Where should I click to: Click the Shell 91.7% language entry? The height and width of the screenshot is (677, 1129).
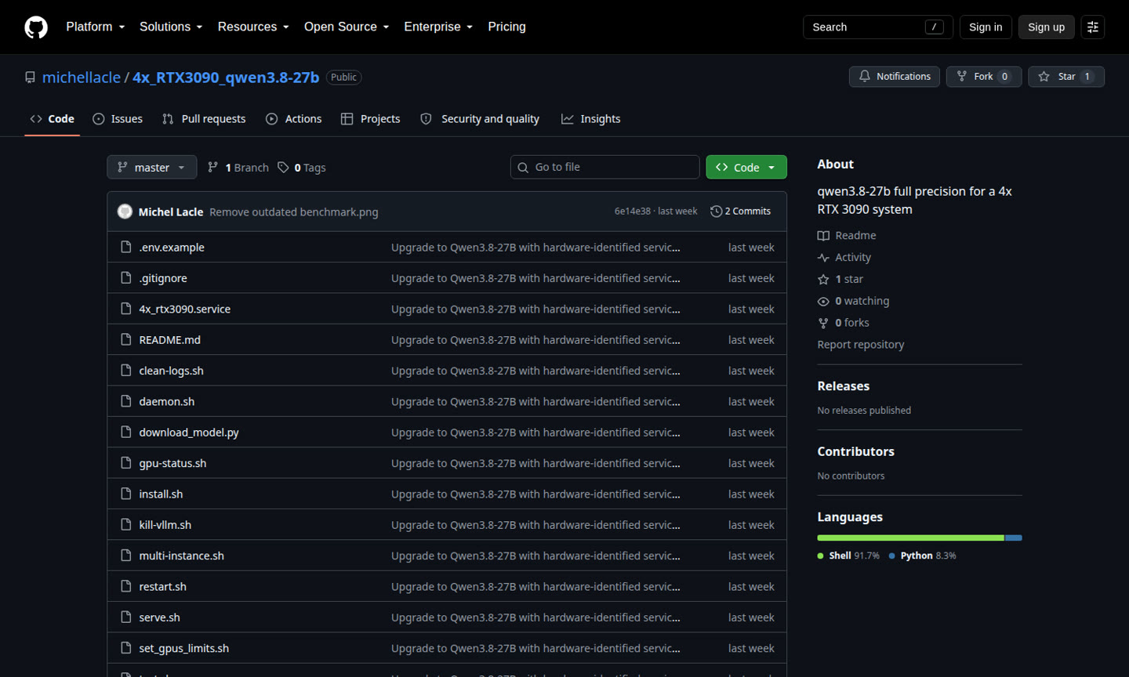[848, 556]
